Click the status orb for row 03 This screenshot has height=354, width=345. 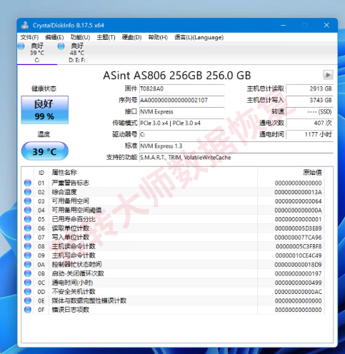28,201
